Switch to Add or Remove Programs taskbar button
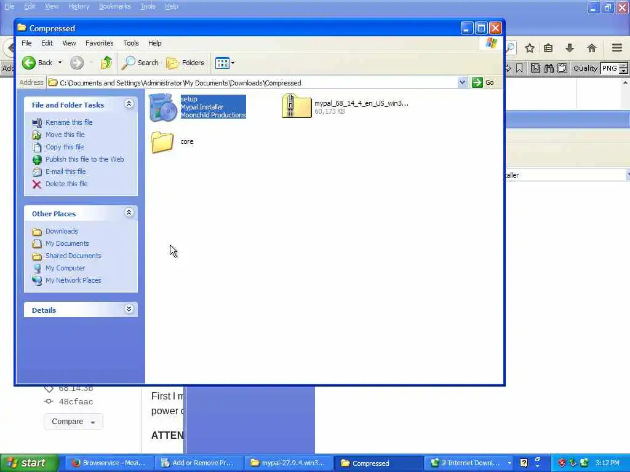 (x=199, y=463)
